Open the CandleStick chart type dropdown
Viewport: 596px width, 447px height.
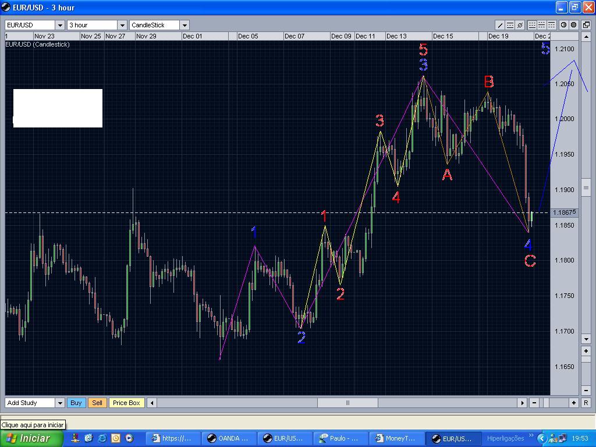[185, 25]
